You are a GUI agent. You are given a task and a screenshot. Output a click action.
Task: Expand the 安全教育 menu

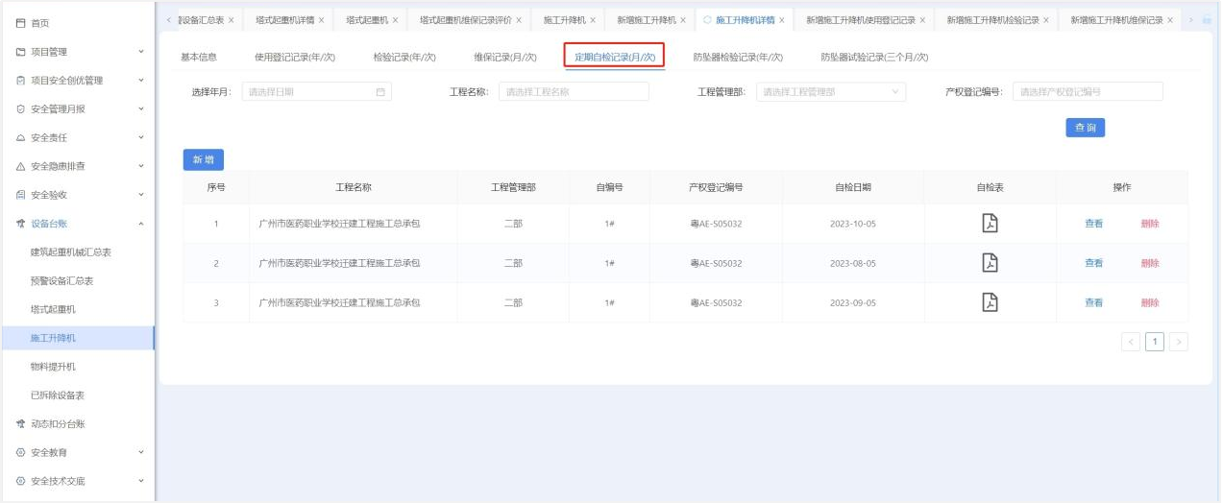(141, 452)
